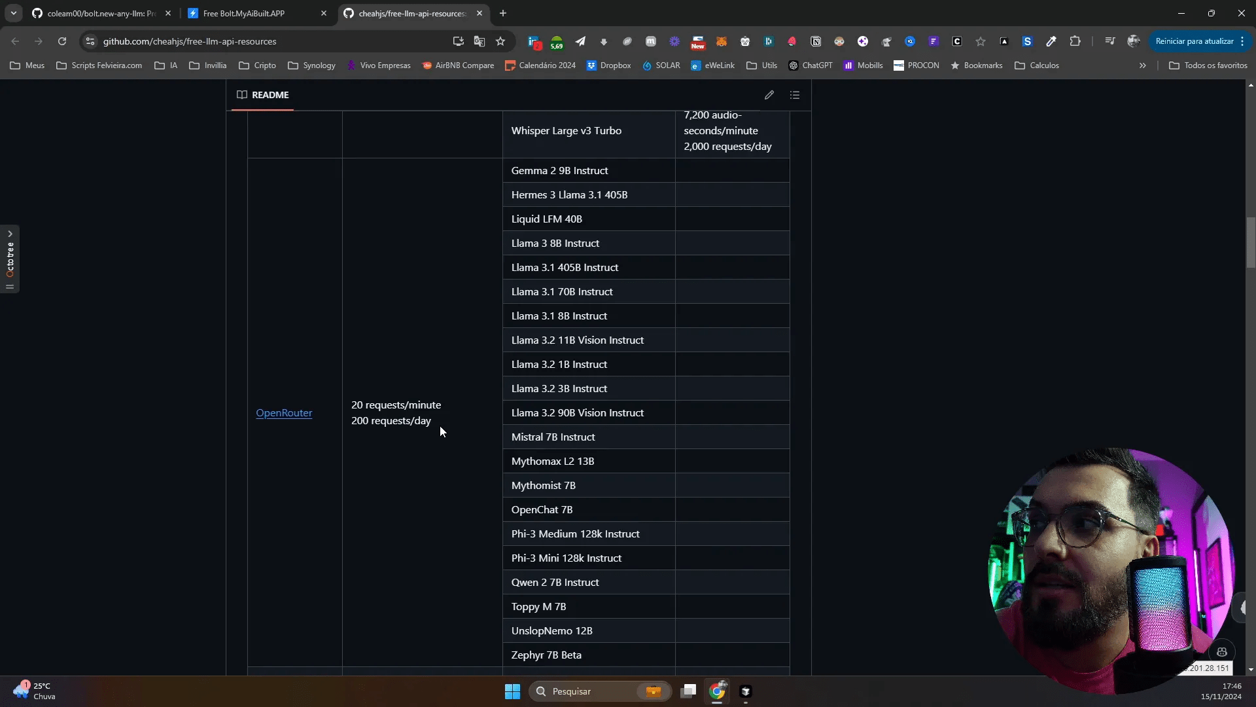Open Task View on the taskbar
Viewport: 1256px width, 707px height.
click(x=688, y=691)
